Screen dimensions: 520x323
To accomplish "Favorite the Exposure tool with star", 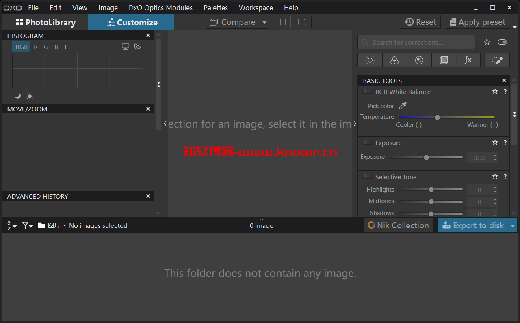I will click(x=495, y=143).
